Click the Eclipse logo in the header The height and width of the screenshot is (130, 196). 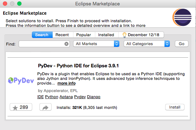182,17
